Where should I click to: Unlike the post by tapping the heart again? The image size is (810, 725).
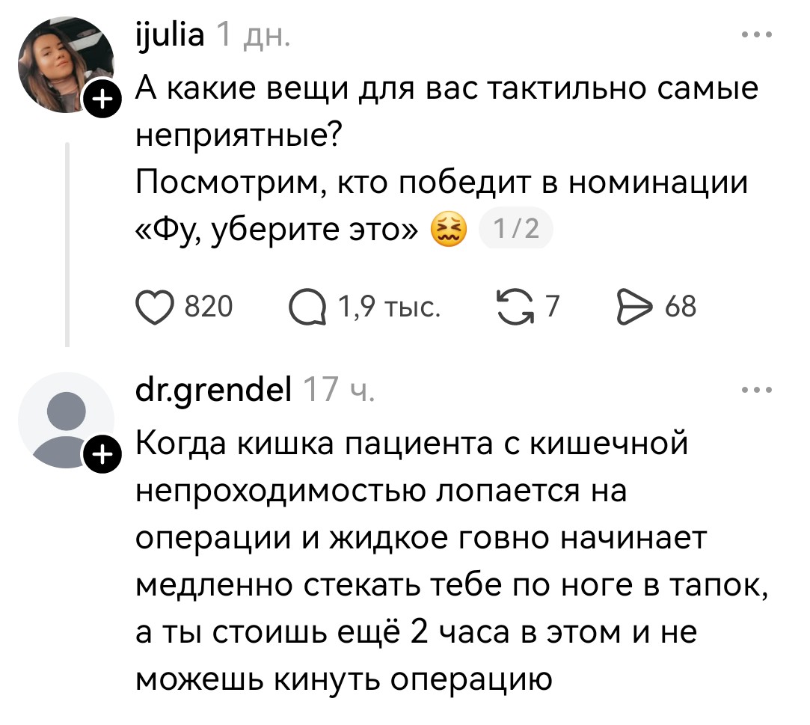pyautogui.click(x=156, y=305)
